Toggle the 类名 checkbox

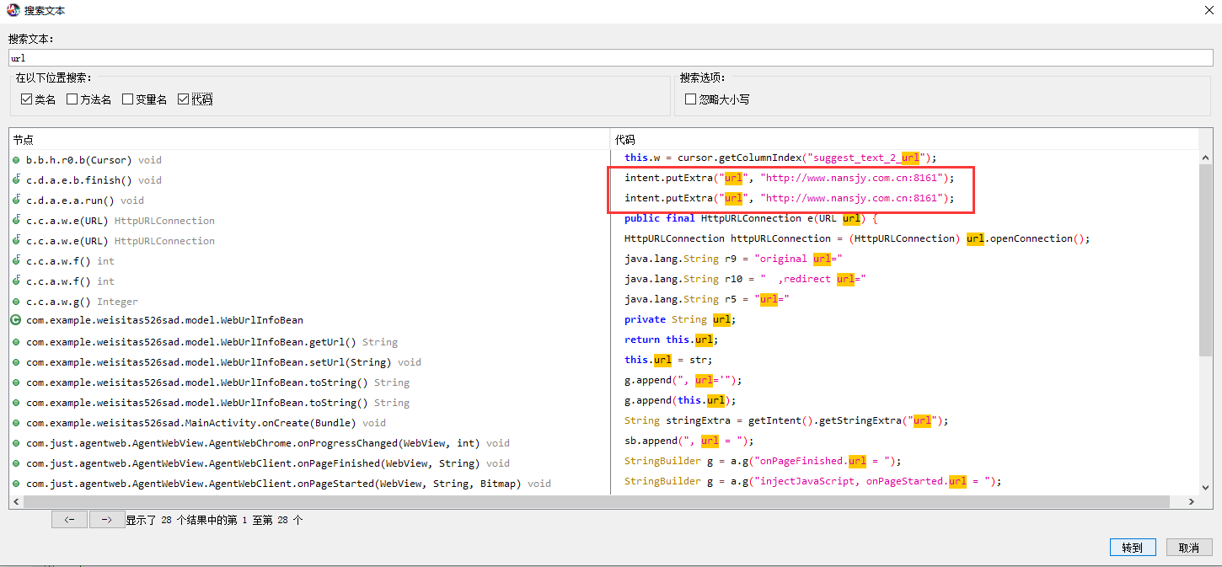click(27, 99)
